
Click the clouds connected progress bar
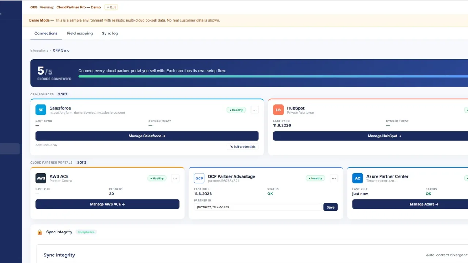click(273, 76)
